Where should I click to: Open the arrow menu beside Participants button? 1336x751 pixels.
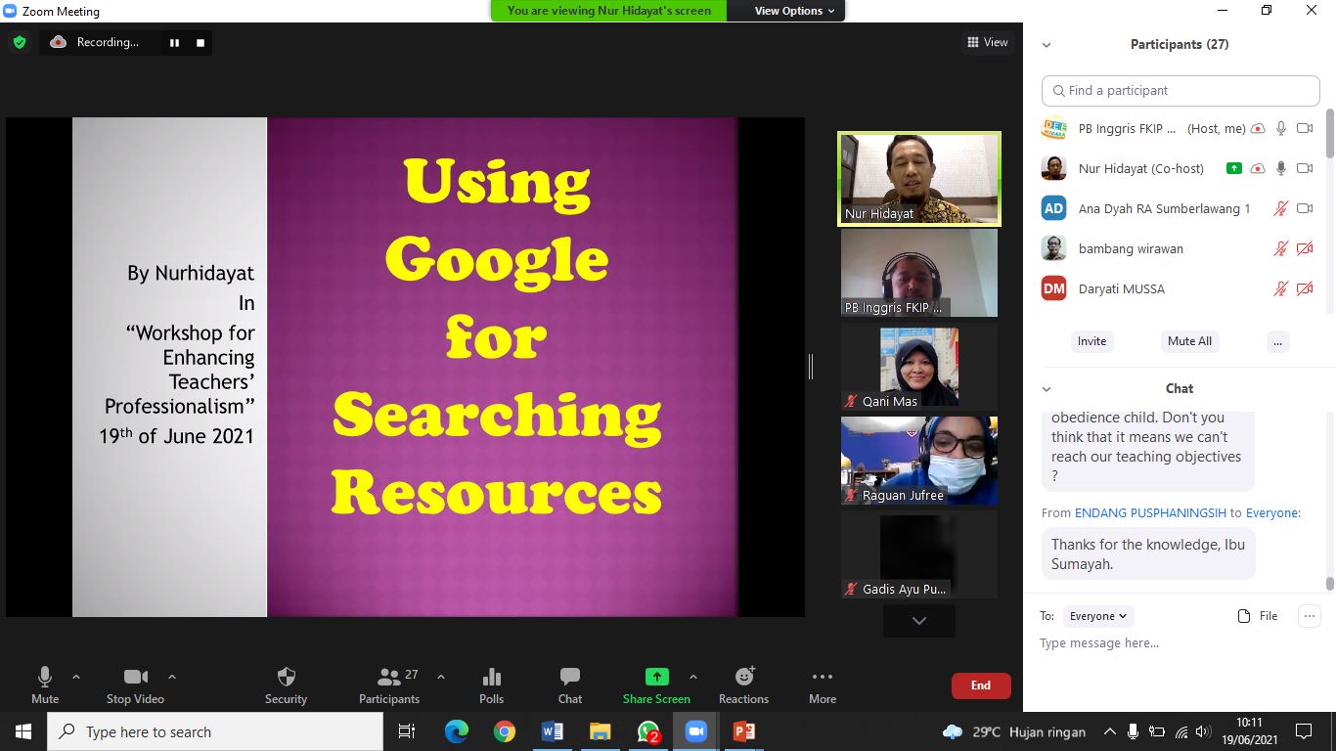pyautogui.click(x=440, y=677)
